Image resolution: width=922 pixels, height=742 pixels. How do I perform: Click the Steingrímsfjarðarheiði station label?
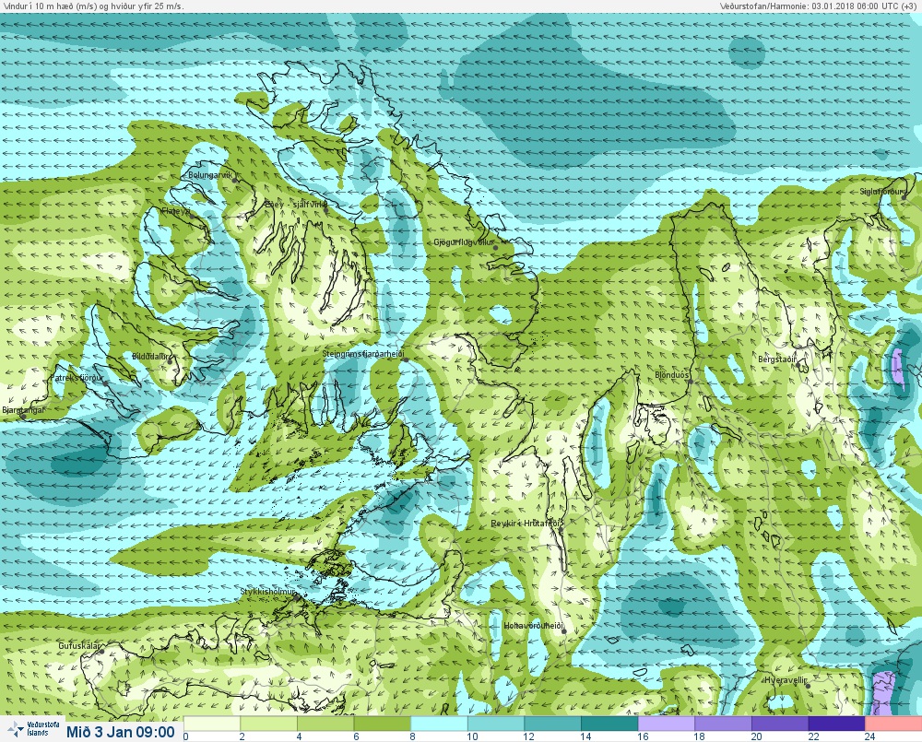click(363, 354)
